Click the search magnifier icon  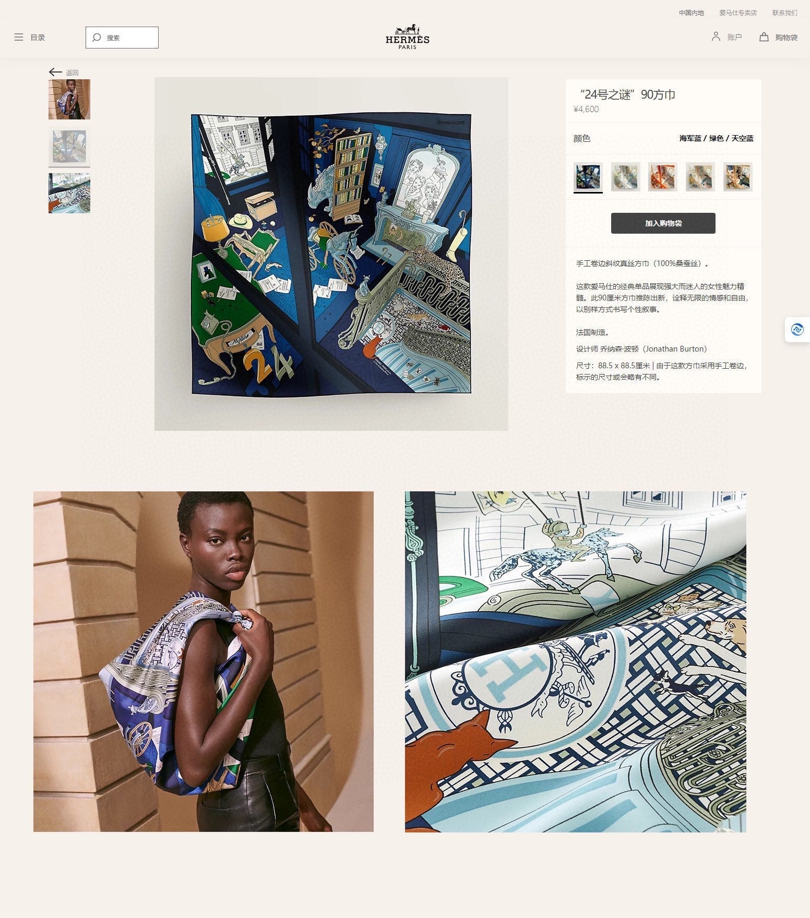point(97,38)
